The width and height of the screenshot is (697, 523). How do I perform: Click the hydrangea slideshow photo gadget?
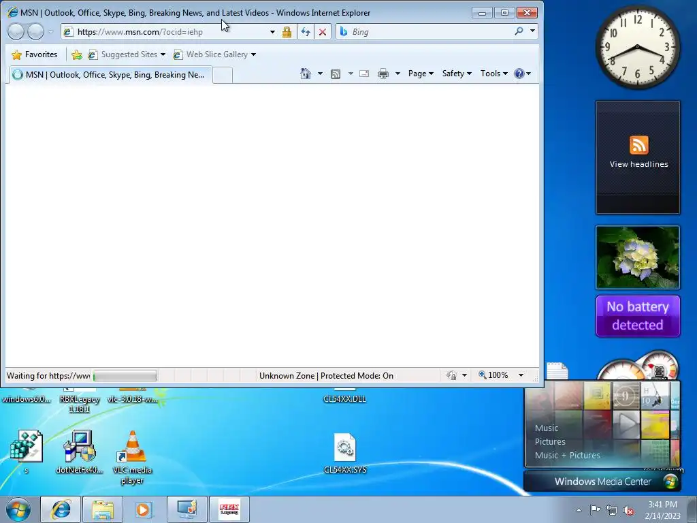click(637, 257)
